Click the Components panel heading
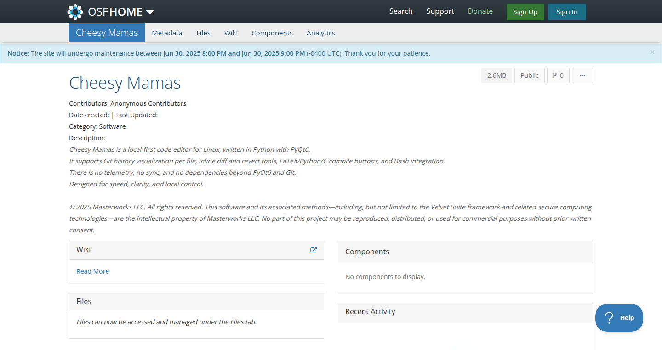The height and width of the screenshot is (350, 662). (x=367, y=252)
